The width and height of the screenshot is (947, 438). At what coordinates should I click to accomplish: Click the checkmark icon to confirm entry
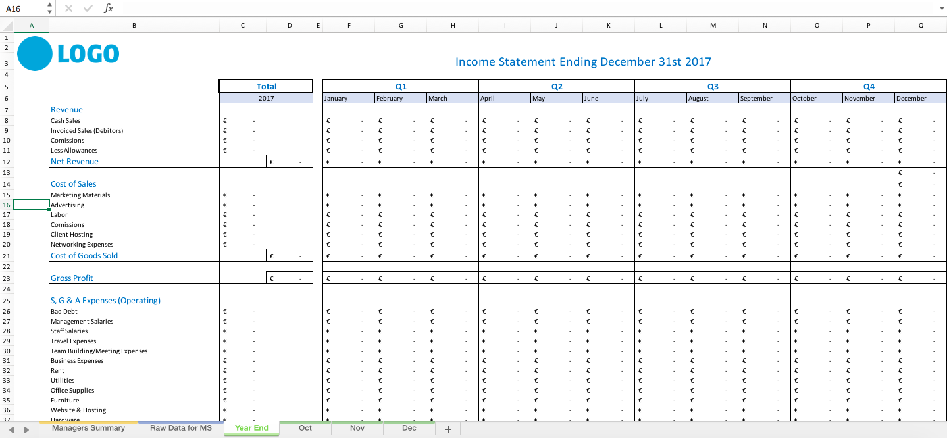(88, 9)
